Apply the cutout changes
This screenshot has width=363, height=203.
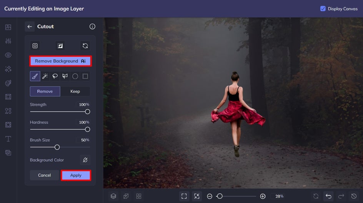(76, 175)
